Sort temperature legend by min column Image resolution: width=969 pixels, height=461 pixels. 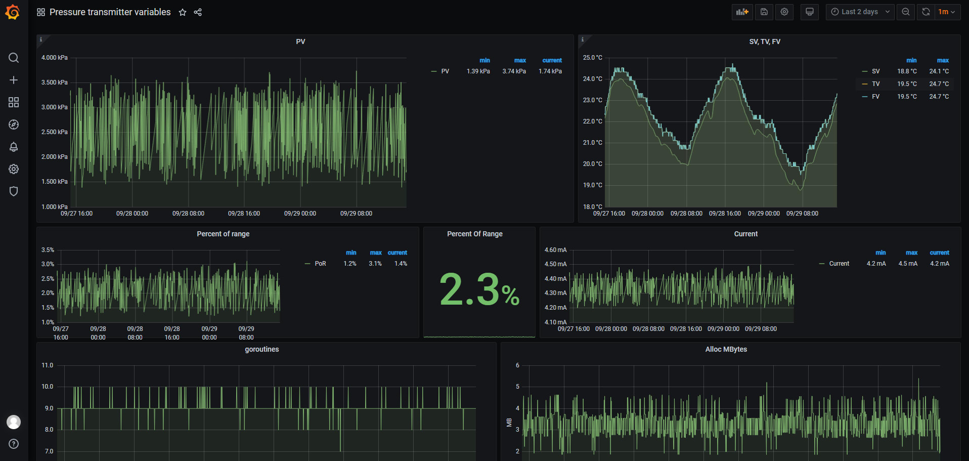[911, 60]
